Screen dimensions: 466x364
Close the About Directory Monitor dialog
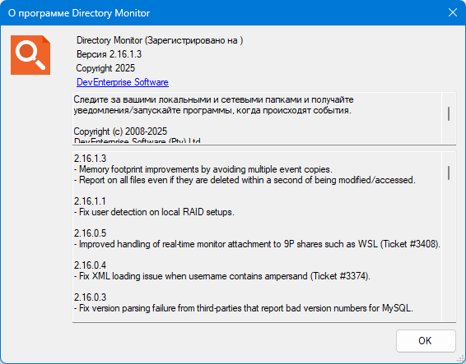(452, 12)
